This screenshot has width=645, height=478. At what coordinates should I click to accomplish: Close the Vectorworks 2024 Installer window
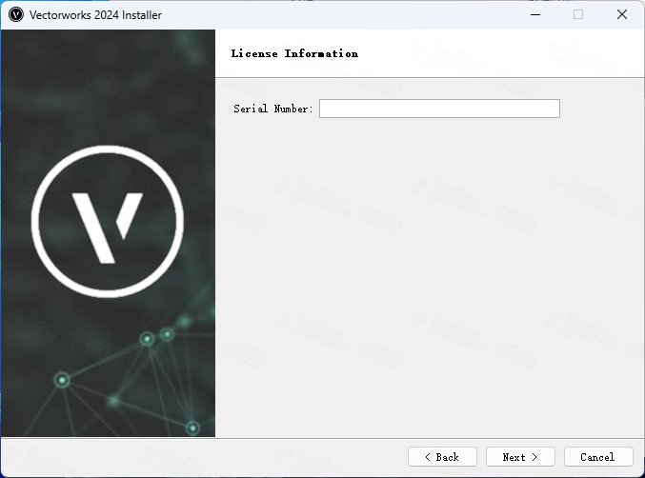pyautogui.click(x=622, y=15)
